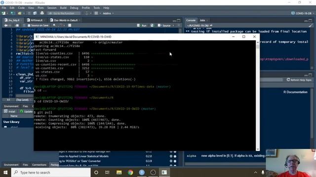This screenshot has width=316, height=177.
Task: Open the Session menu
Action: (52, 8)
